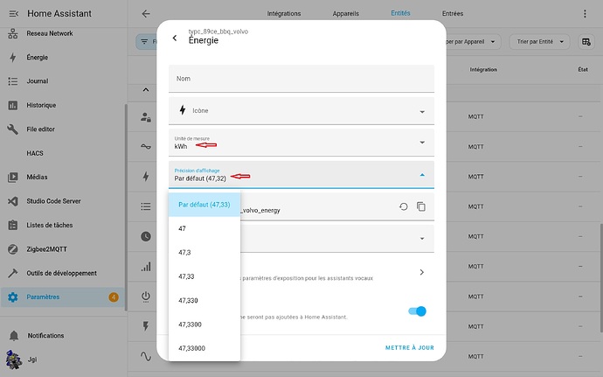Open the Trier par Entité dropdown
Viewport: 603px width, 377px height.
point(540,42)
